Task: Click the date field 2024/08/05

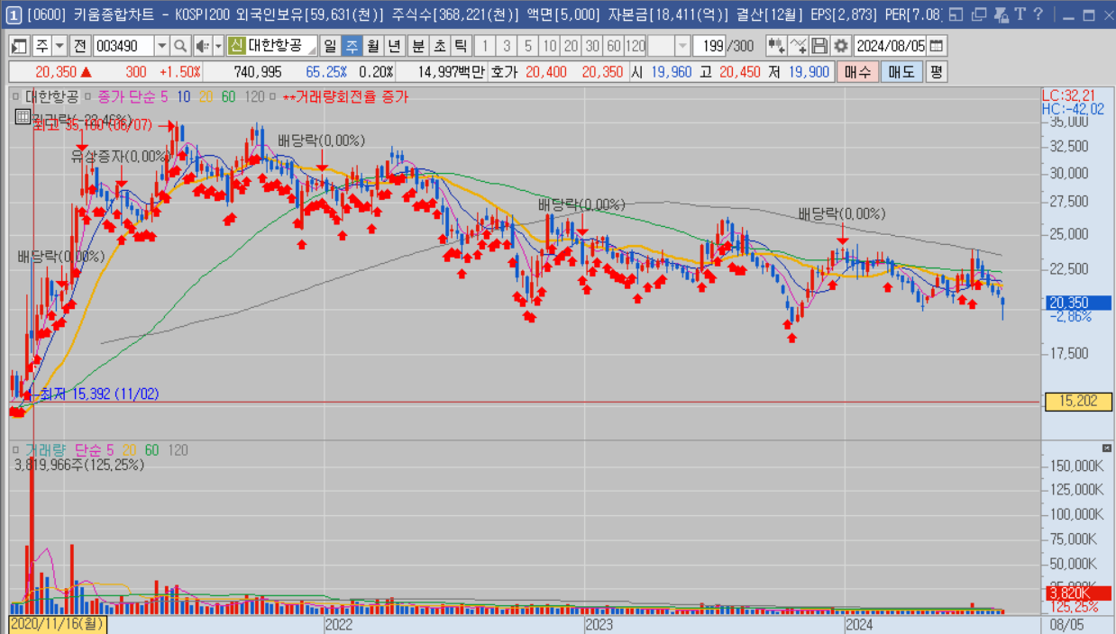Action: tap(891, 47)
